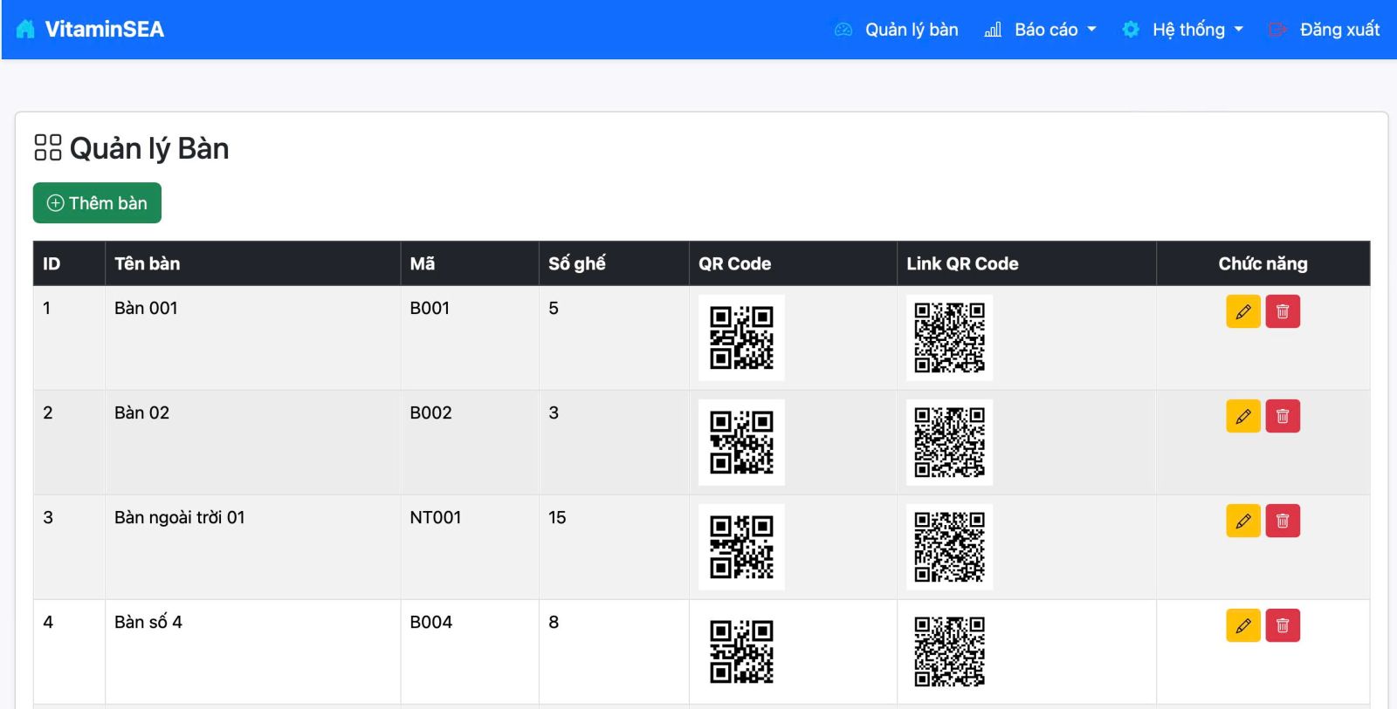This screenshot has width=1397, height=709.
Task: Click the Link QR Code image for Bàn 02
Action: [x=949, y=442]
